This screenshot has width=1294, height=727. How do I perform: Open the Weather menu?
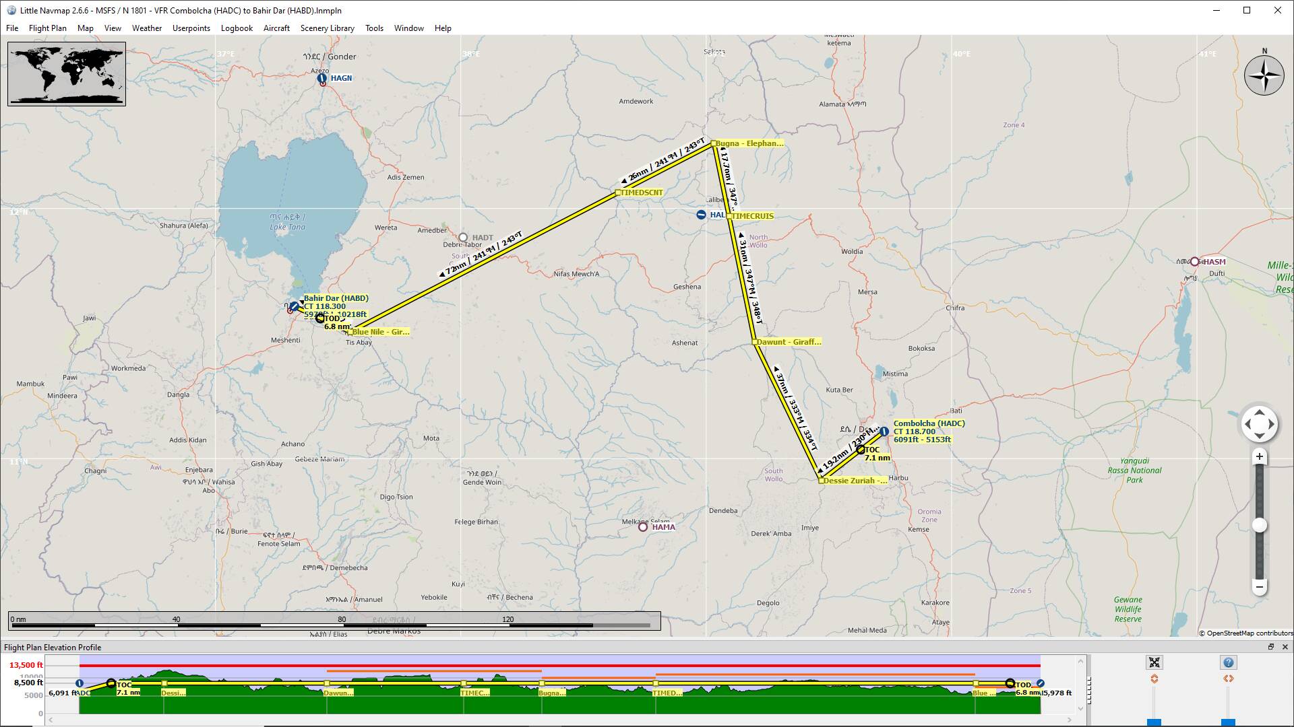pos(146,28)
